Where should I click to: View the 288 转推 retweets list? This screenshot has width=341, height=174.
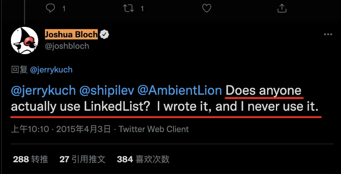(30, 159)
